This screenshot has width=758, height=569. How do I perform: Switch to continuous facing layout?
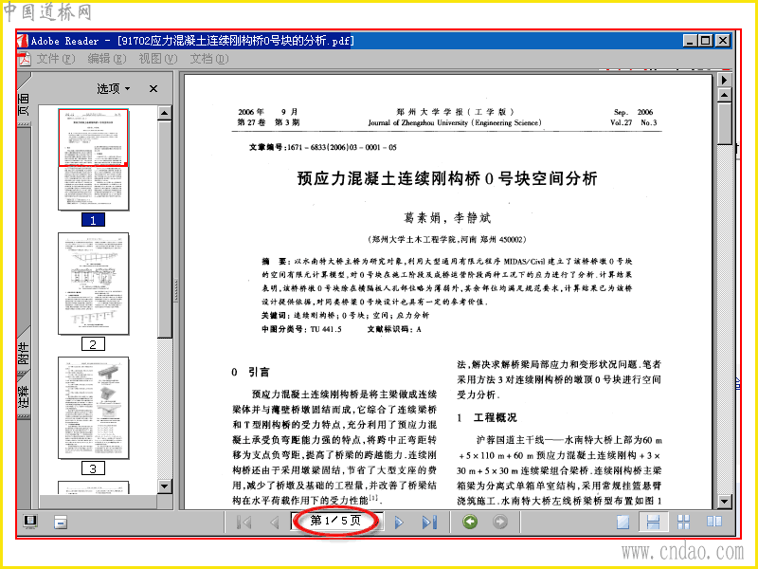coord(683,523)
